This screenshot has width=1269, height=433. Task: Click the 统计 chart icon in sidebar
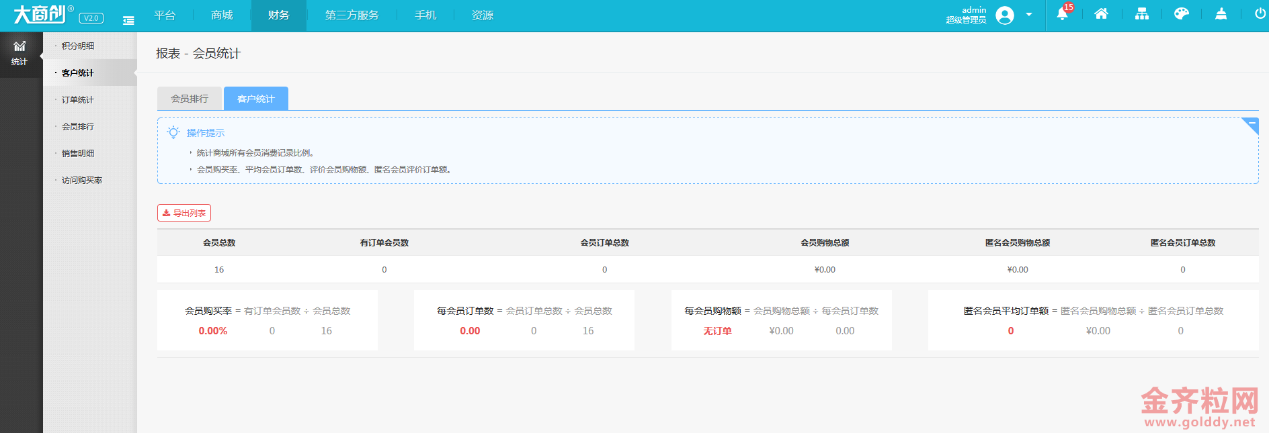click(x=19, y=53)
